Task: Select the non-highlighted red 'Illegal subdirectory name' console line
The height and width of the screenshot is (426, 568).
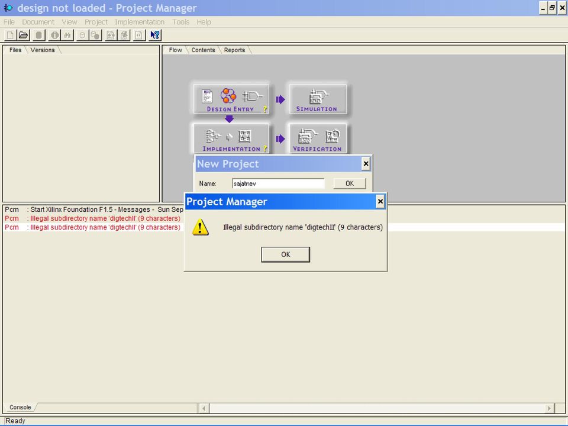Action: 92,218
